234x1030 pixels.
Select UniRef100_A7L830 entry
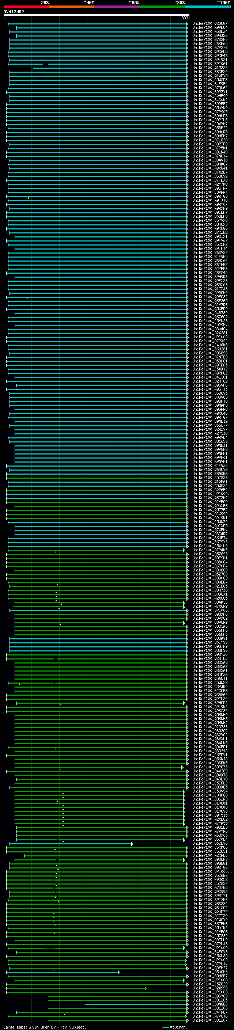pyautogui.click(x=210, y=140)
